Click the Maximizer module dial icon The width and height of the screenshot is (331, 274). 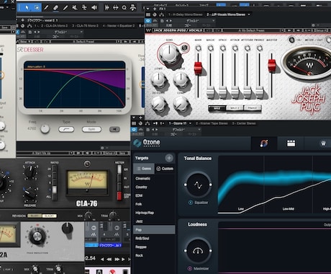pos(198,251)
